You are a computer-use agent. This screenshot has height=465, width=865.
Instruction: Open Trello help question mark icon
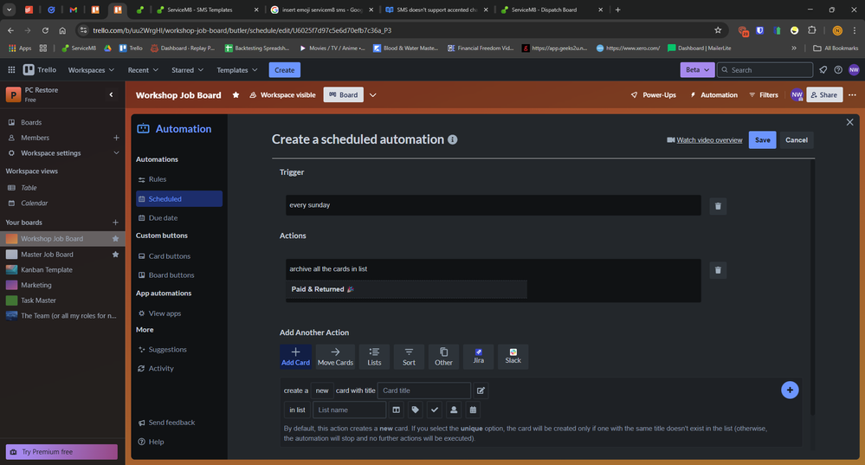(x=838, y=70)
